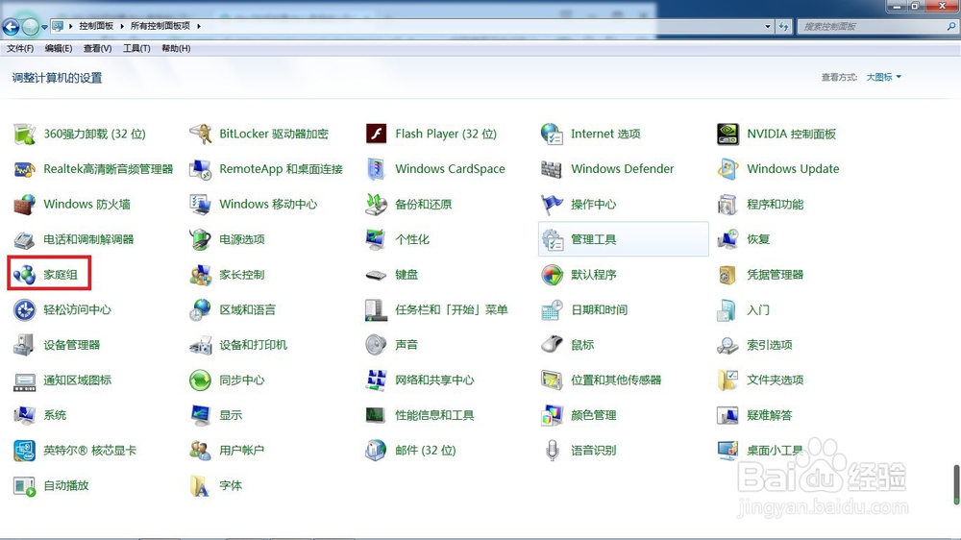This screenshot has height=540, width=961.
Task: Open the 电话和调制解调器 icon
Action: coord(25,239)
